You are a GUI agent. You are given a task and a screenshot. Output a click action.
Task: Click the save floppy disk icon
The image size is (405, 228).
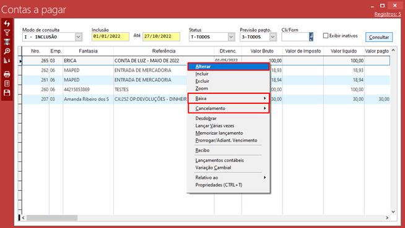coord(7,93)
